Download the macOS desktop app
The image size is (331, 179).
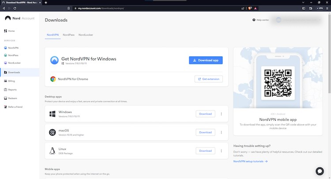205,132
